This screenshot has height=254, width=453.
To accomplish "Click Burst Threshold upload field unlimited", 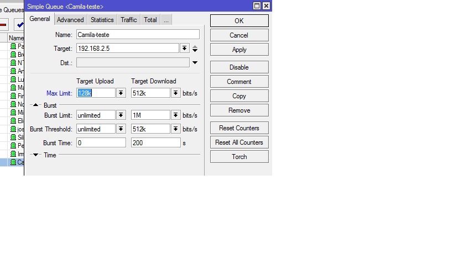I will (x=96, y=129).
